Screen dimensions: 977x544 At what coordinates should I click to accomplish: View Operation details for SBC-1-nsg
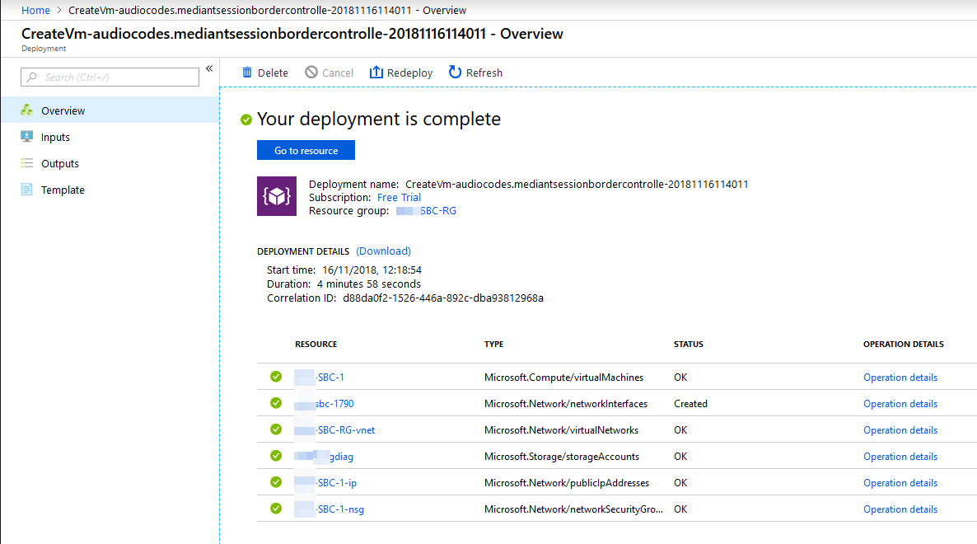coord(900,509)
